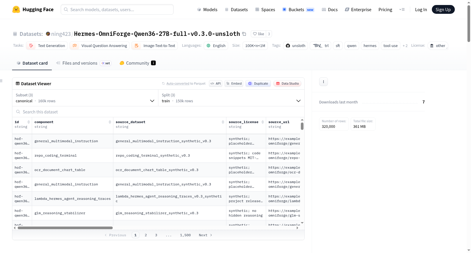Viewport: 471px width, 253px height.
Task: Expand the Subset canonical dropdown
Action: click(x=85, y=98)
